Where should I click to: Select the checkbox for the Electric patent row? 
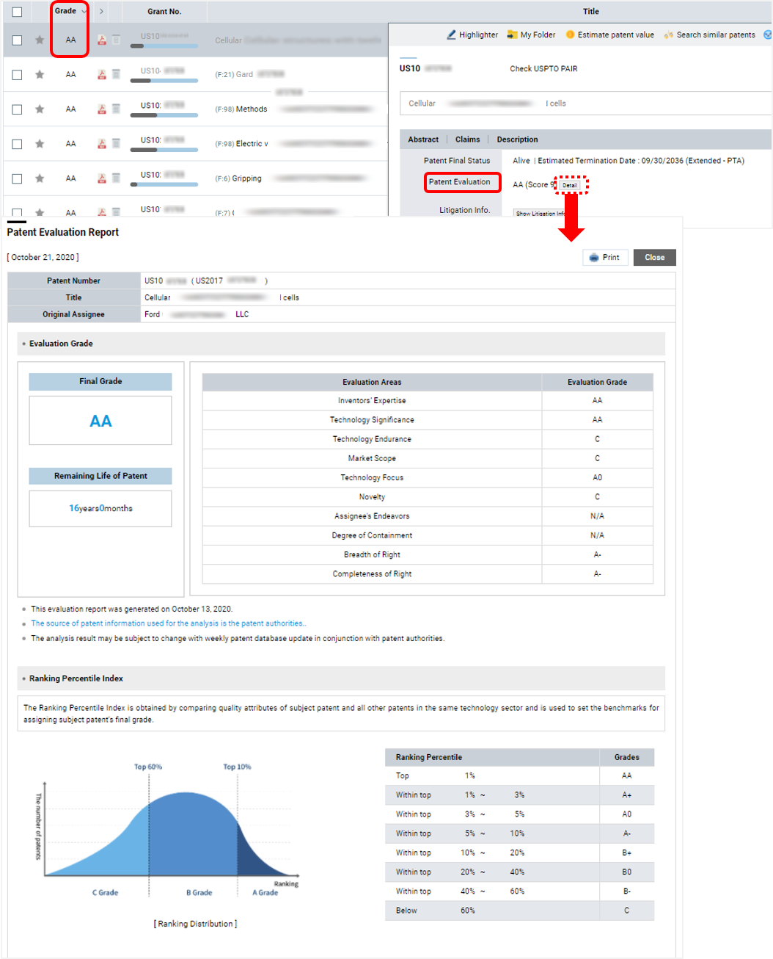(x=17, y=144)
